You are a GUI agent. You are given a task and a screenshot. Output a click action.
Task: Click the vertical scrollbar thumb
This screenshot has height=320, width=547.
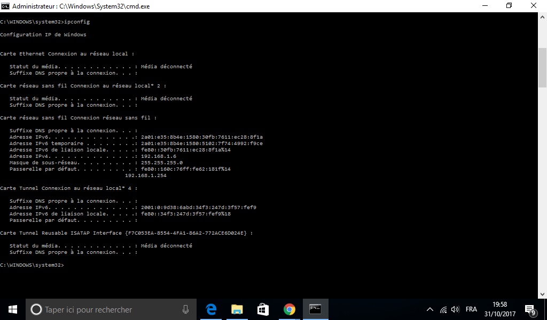click(x=543, y=68)
